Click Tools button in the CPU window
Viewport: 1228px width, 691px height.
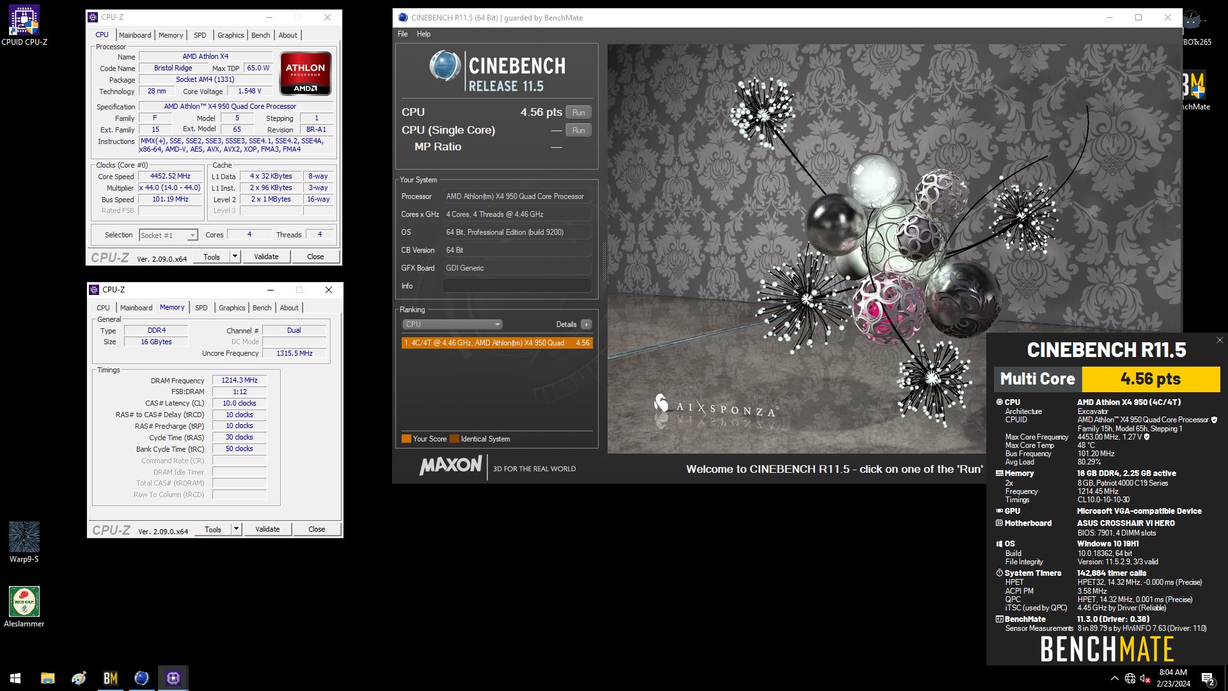tap(212, 257)
